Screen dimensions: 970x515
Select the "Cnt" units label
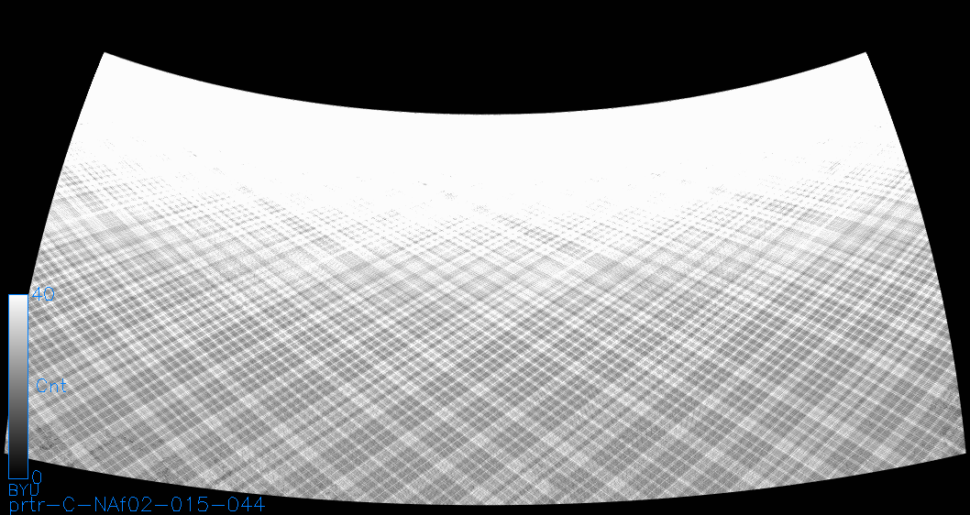pos(50,386)
